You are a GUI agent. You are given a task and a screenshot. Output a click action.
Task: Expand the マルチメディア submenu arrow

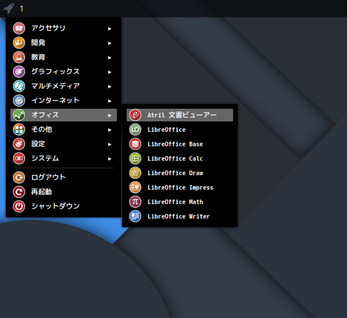(109, 87)
